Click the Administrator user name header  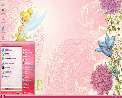coord(6,44)
